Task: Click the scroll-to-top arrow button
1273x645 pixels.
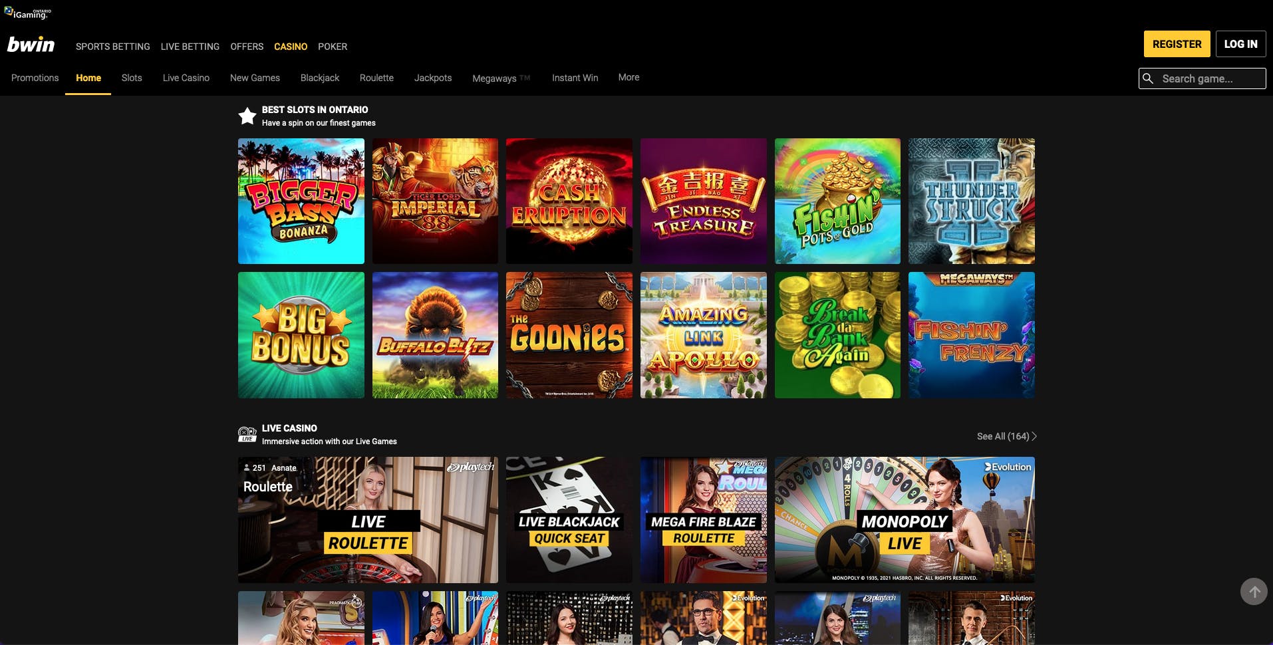Action: [x=1254, y=590]
